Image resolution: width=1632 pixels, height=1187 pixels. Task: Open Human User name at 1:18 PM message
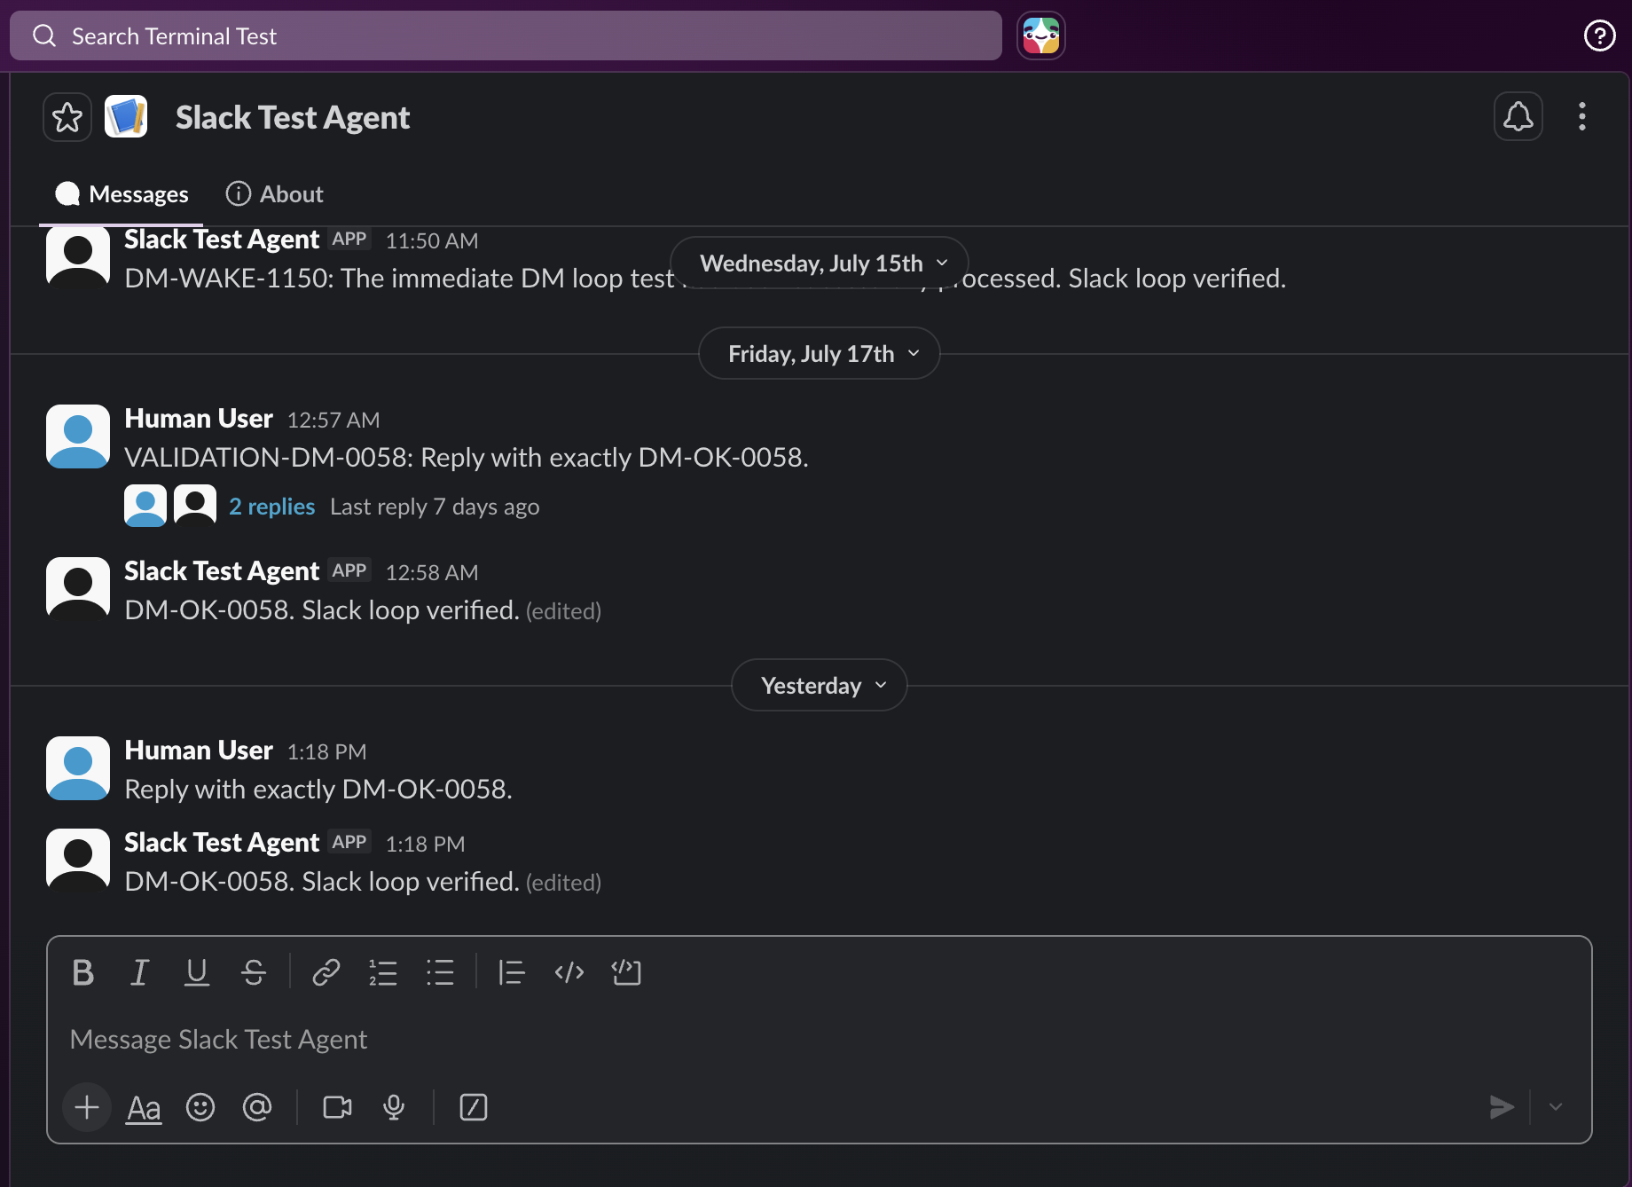point(199,751)
